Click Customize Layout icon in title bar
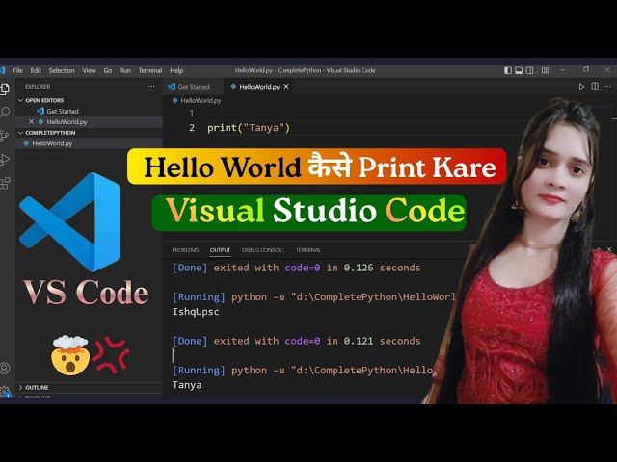This screenshot has height=462, width=617. point(545,70)
